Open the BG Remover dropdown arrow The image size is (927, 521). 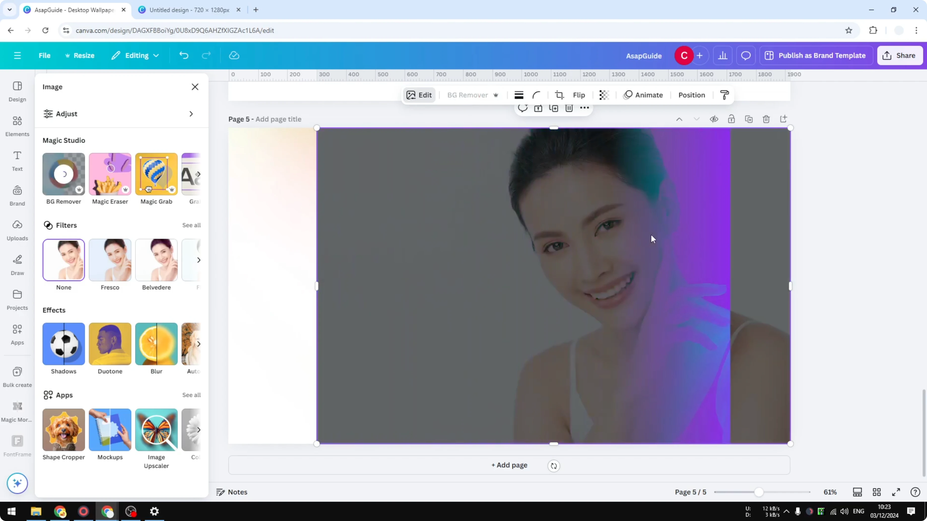coord(496,95)
